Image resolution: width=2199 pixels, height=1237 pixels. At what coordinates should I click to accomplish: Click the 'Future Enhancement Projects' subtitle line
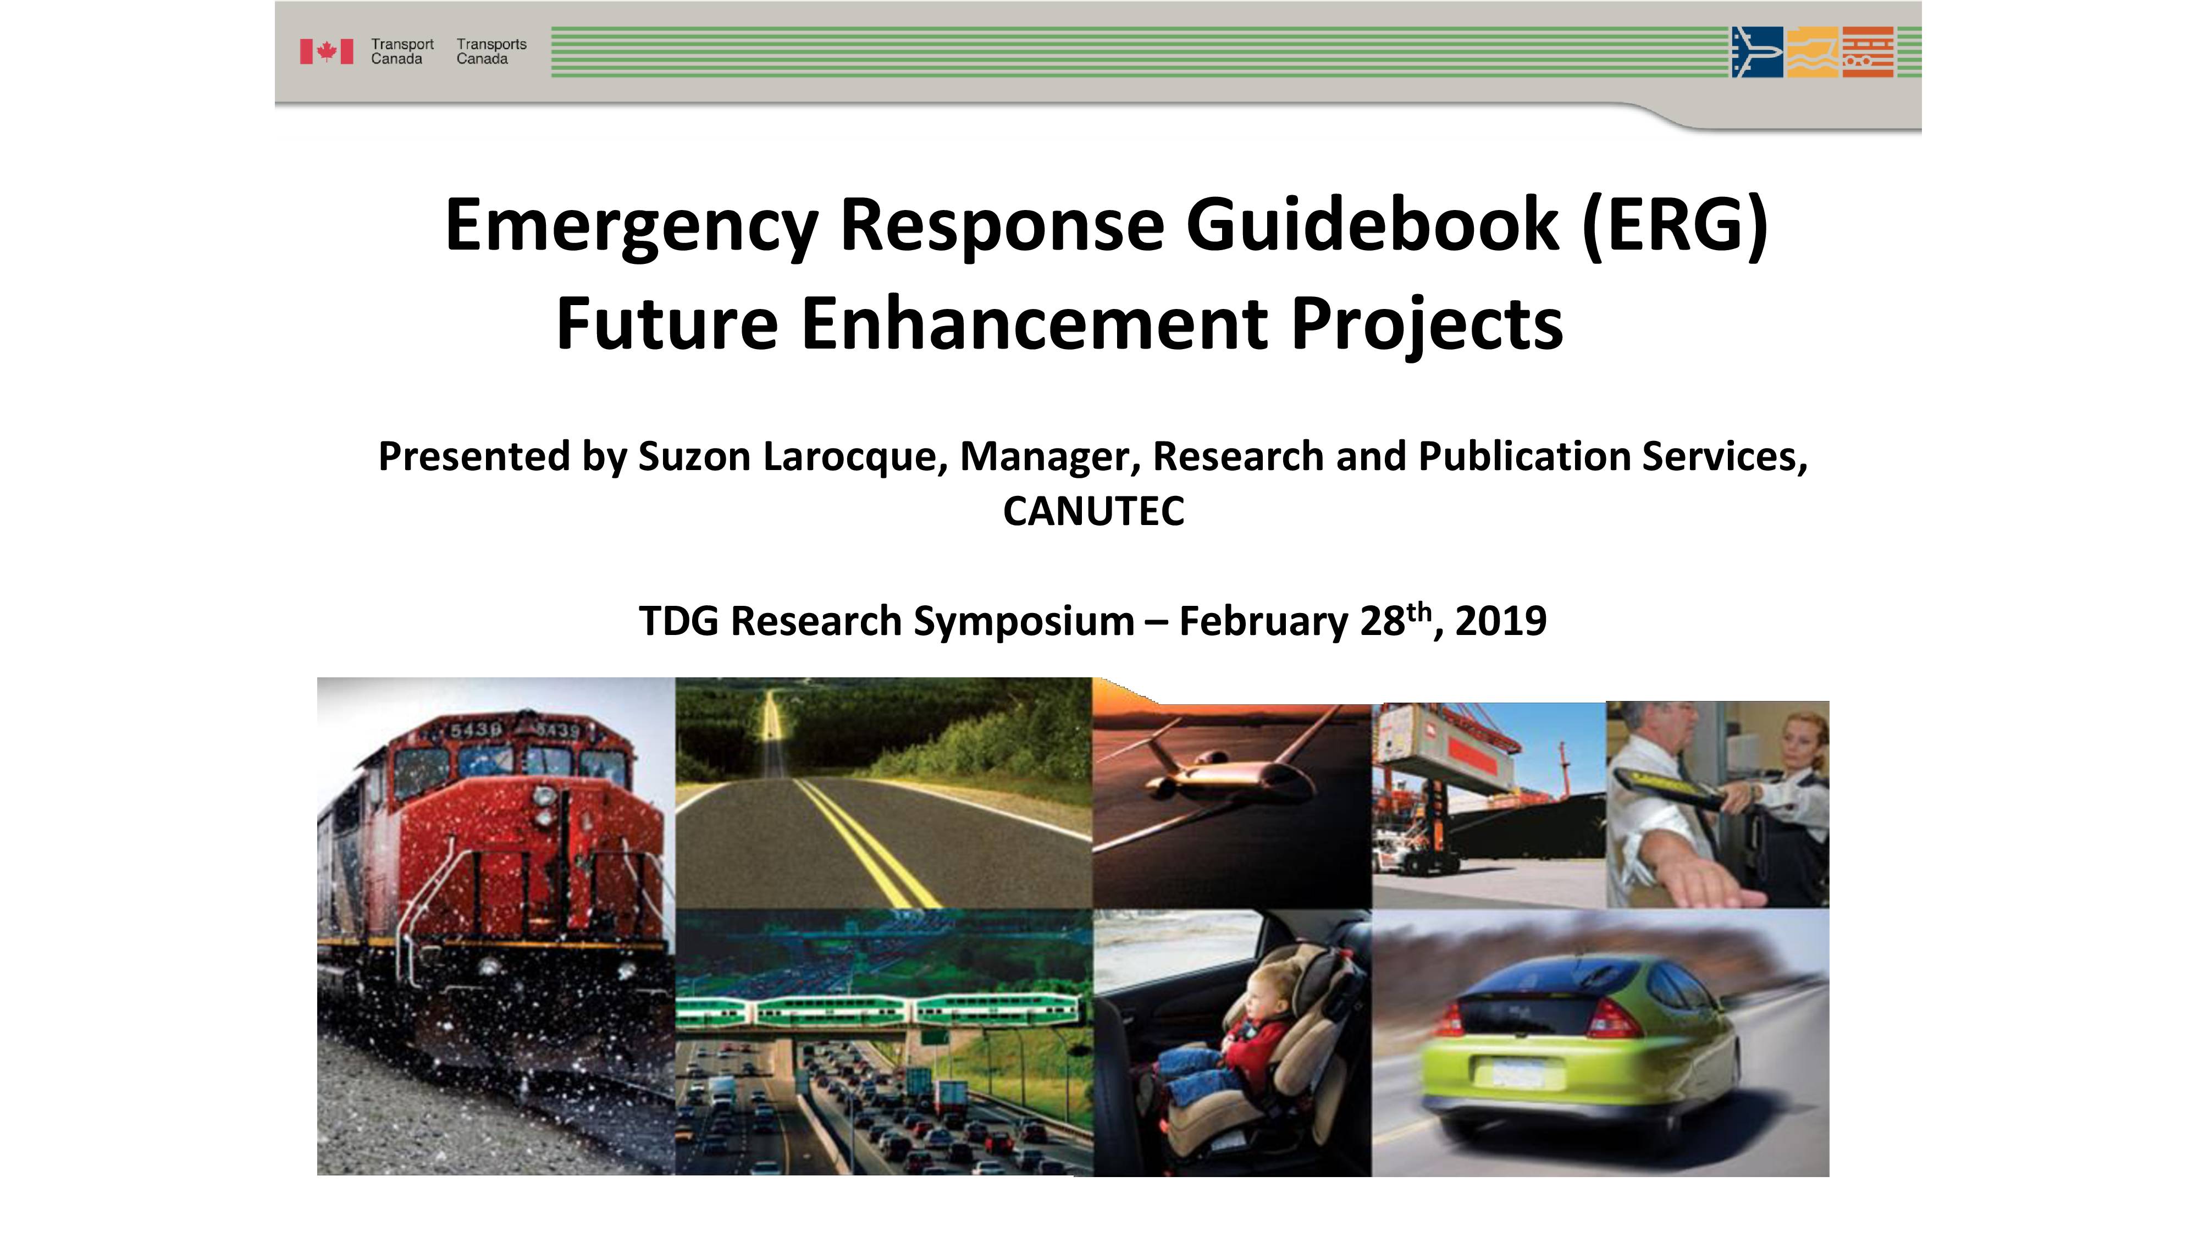tap(1059, 324)
